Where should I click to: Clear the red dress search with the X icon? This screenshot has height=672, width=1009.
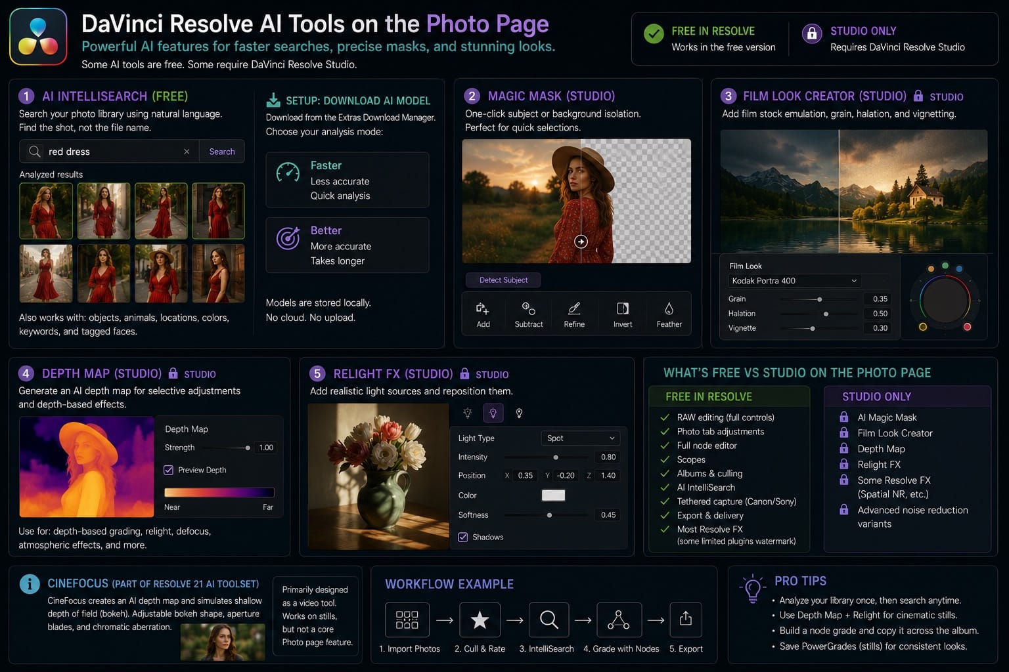[x=187, y=152]
